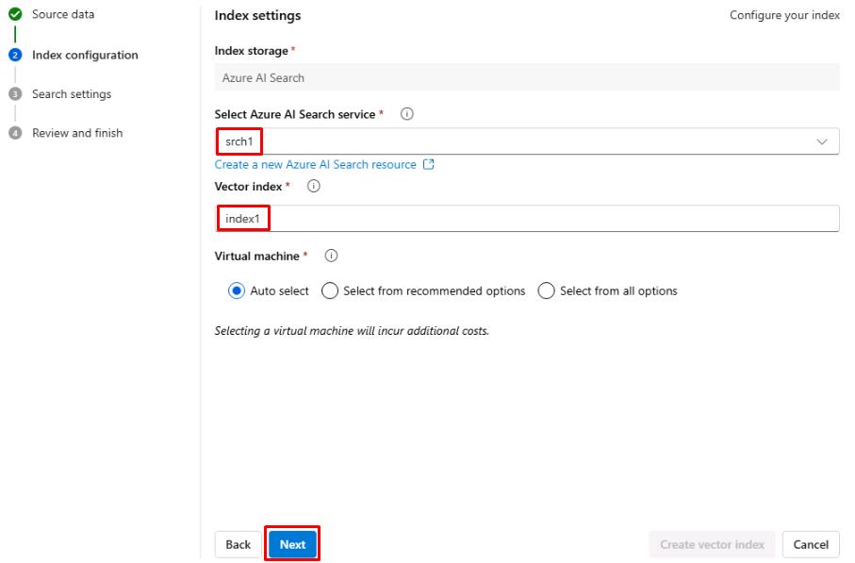Choose Select from recommended options radio

[330, 290]
